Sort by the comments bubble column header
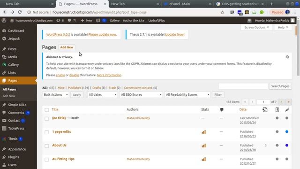 click(222, 109)
